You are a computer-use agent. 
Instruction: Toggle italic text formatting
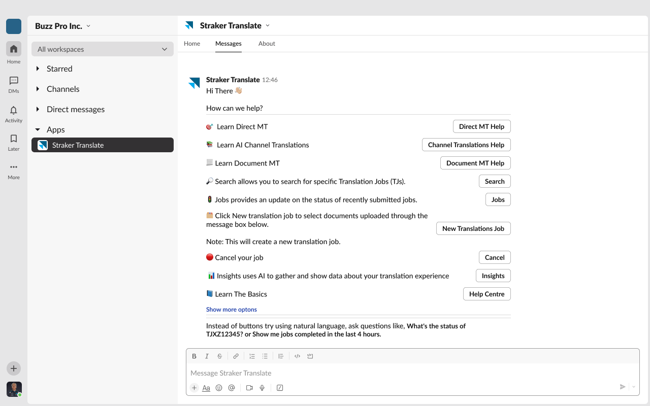(x=207, y=356)
